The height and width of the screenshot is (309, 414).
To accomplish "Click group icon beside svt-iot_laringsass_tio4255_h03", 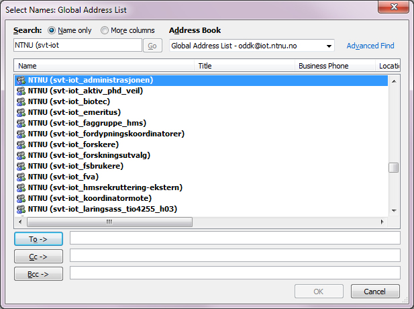I will 21,209.
